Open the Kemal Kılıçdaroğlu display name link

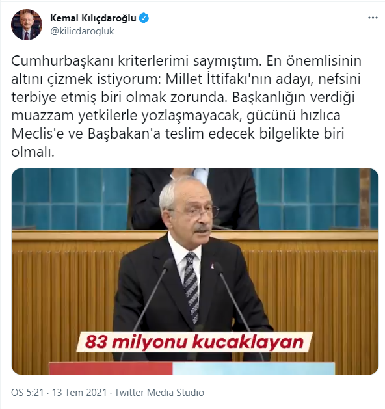pyautogui.click(x=93, y=18)
